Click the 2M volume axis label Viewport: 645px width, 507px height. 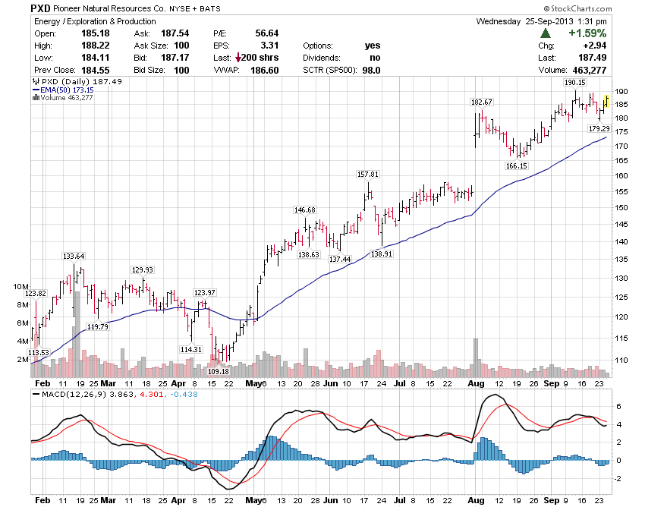pos(23,359)
